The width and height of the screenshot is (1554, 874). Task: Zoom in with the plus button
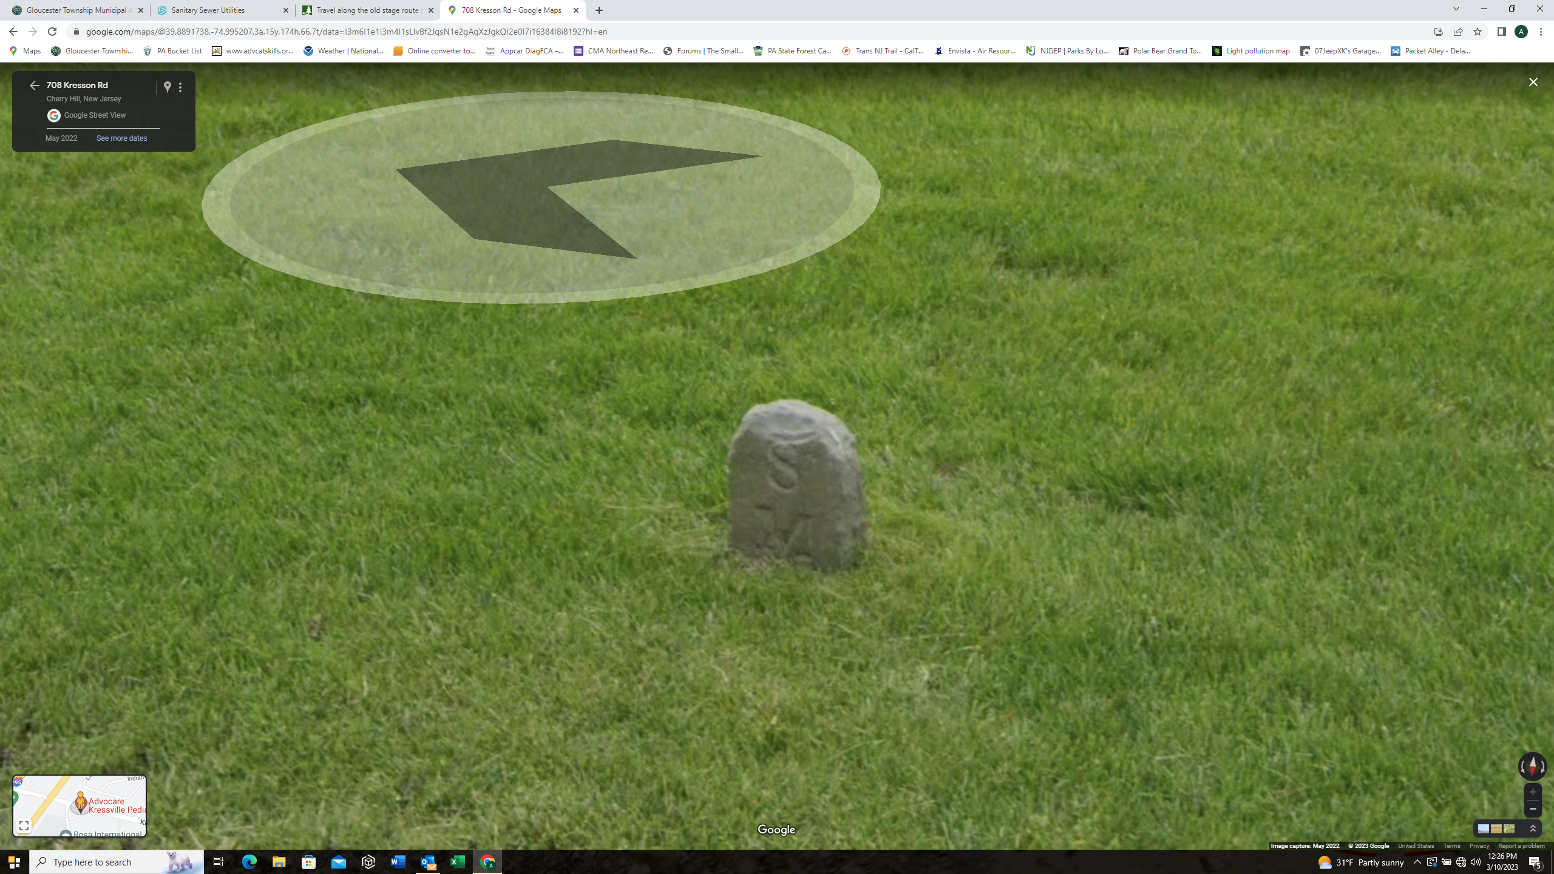1533,792
